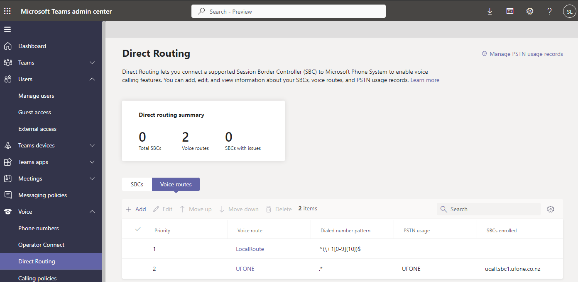The image size is (578, 282).
Task: Open the app launcher waffle icon
Action: [7, 11]
